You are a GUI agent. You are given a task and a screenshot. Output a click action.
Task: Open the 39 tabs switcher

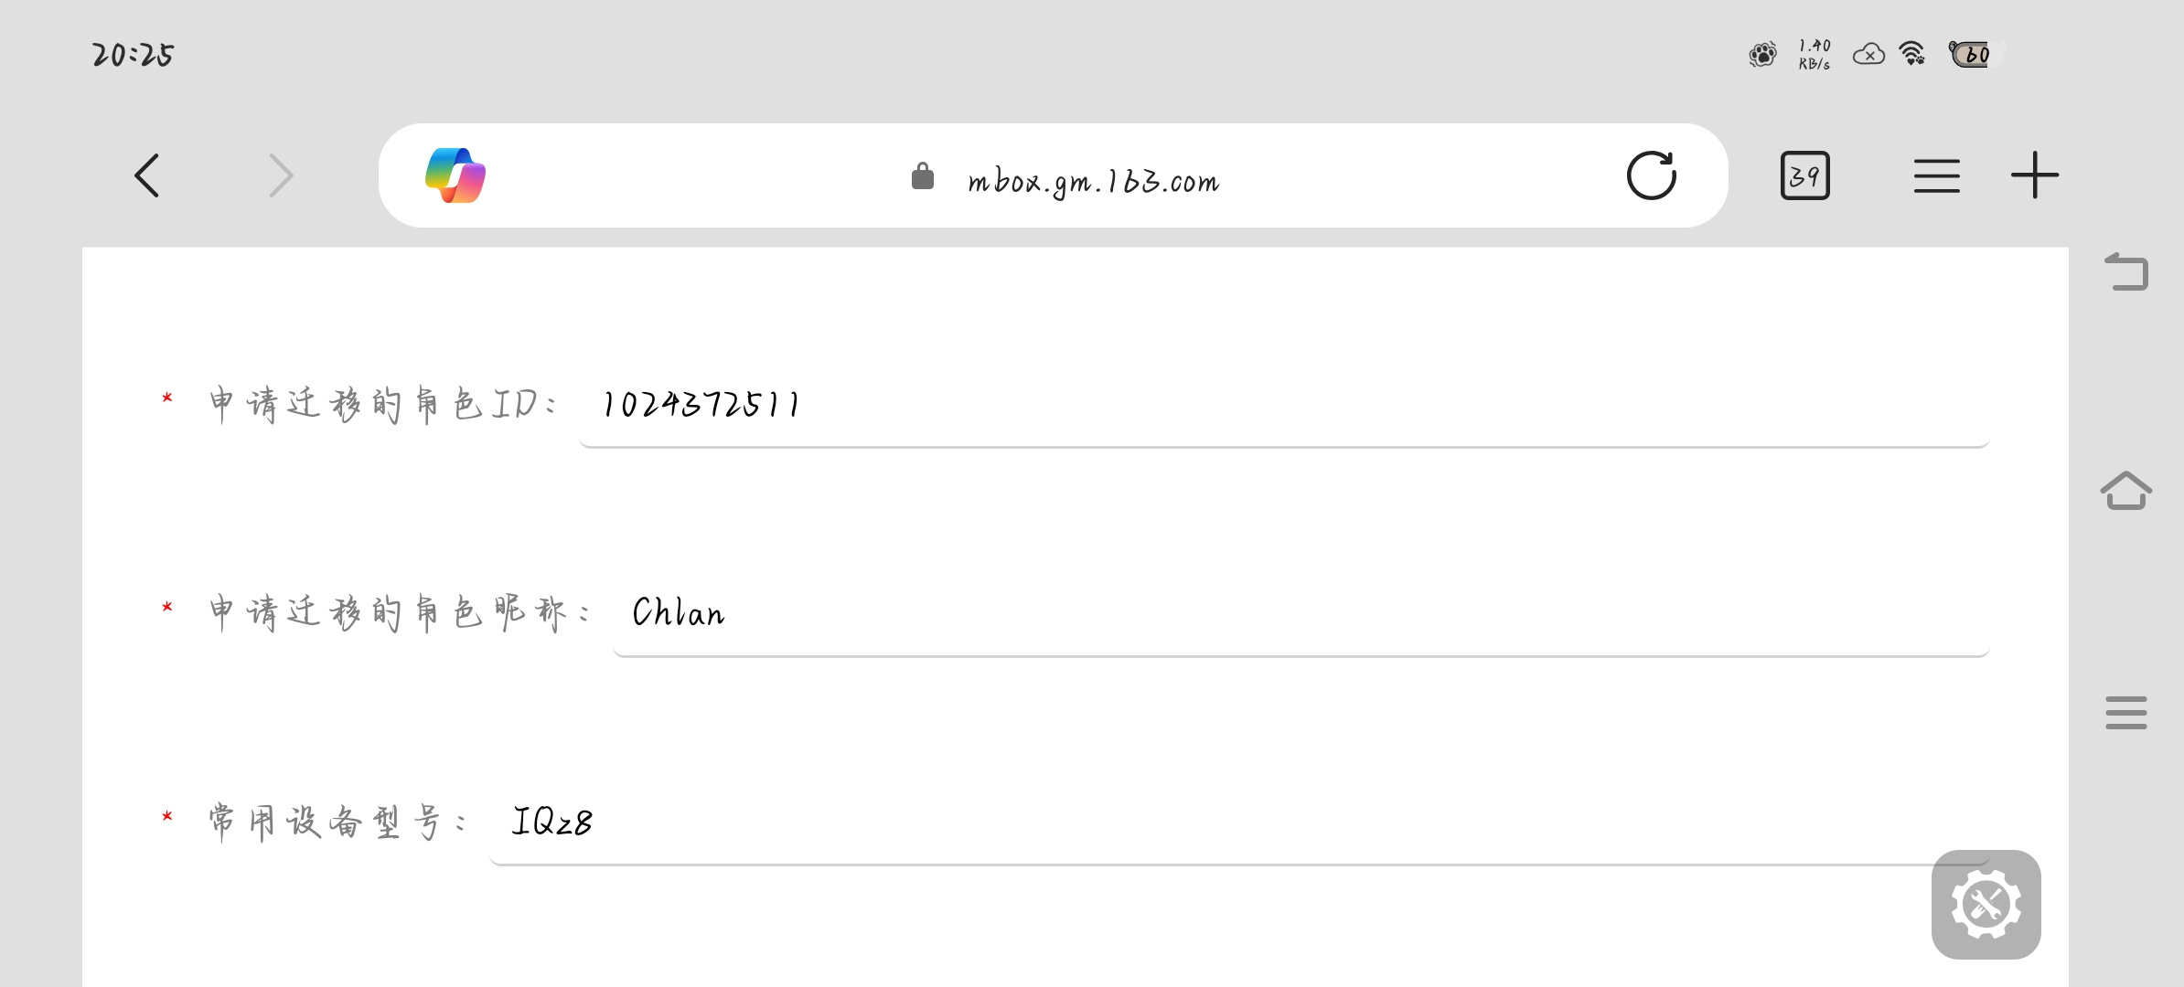(x=1804, y=175)
